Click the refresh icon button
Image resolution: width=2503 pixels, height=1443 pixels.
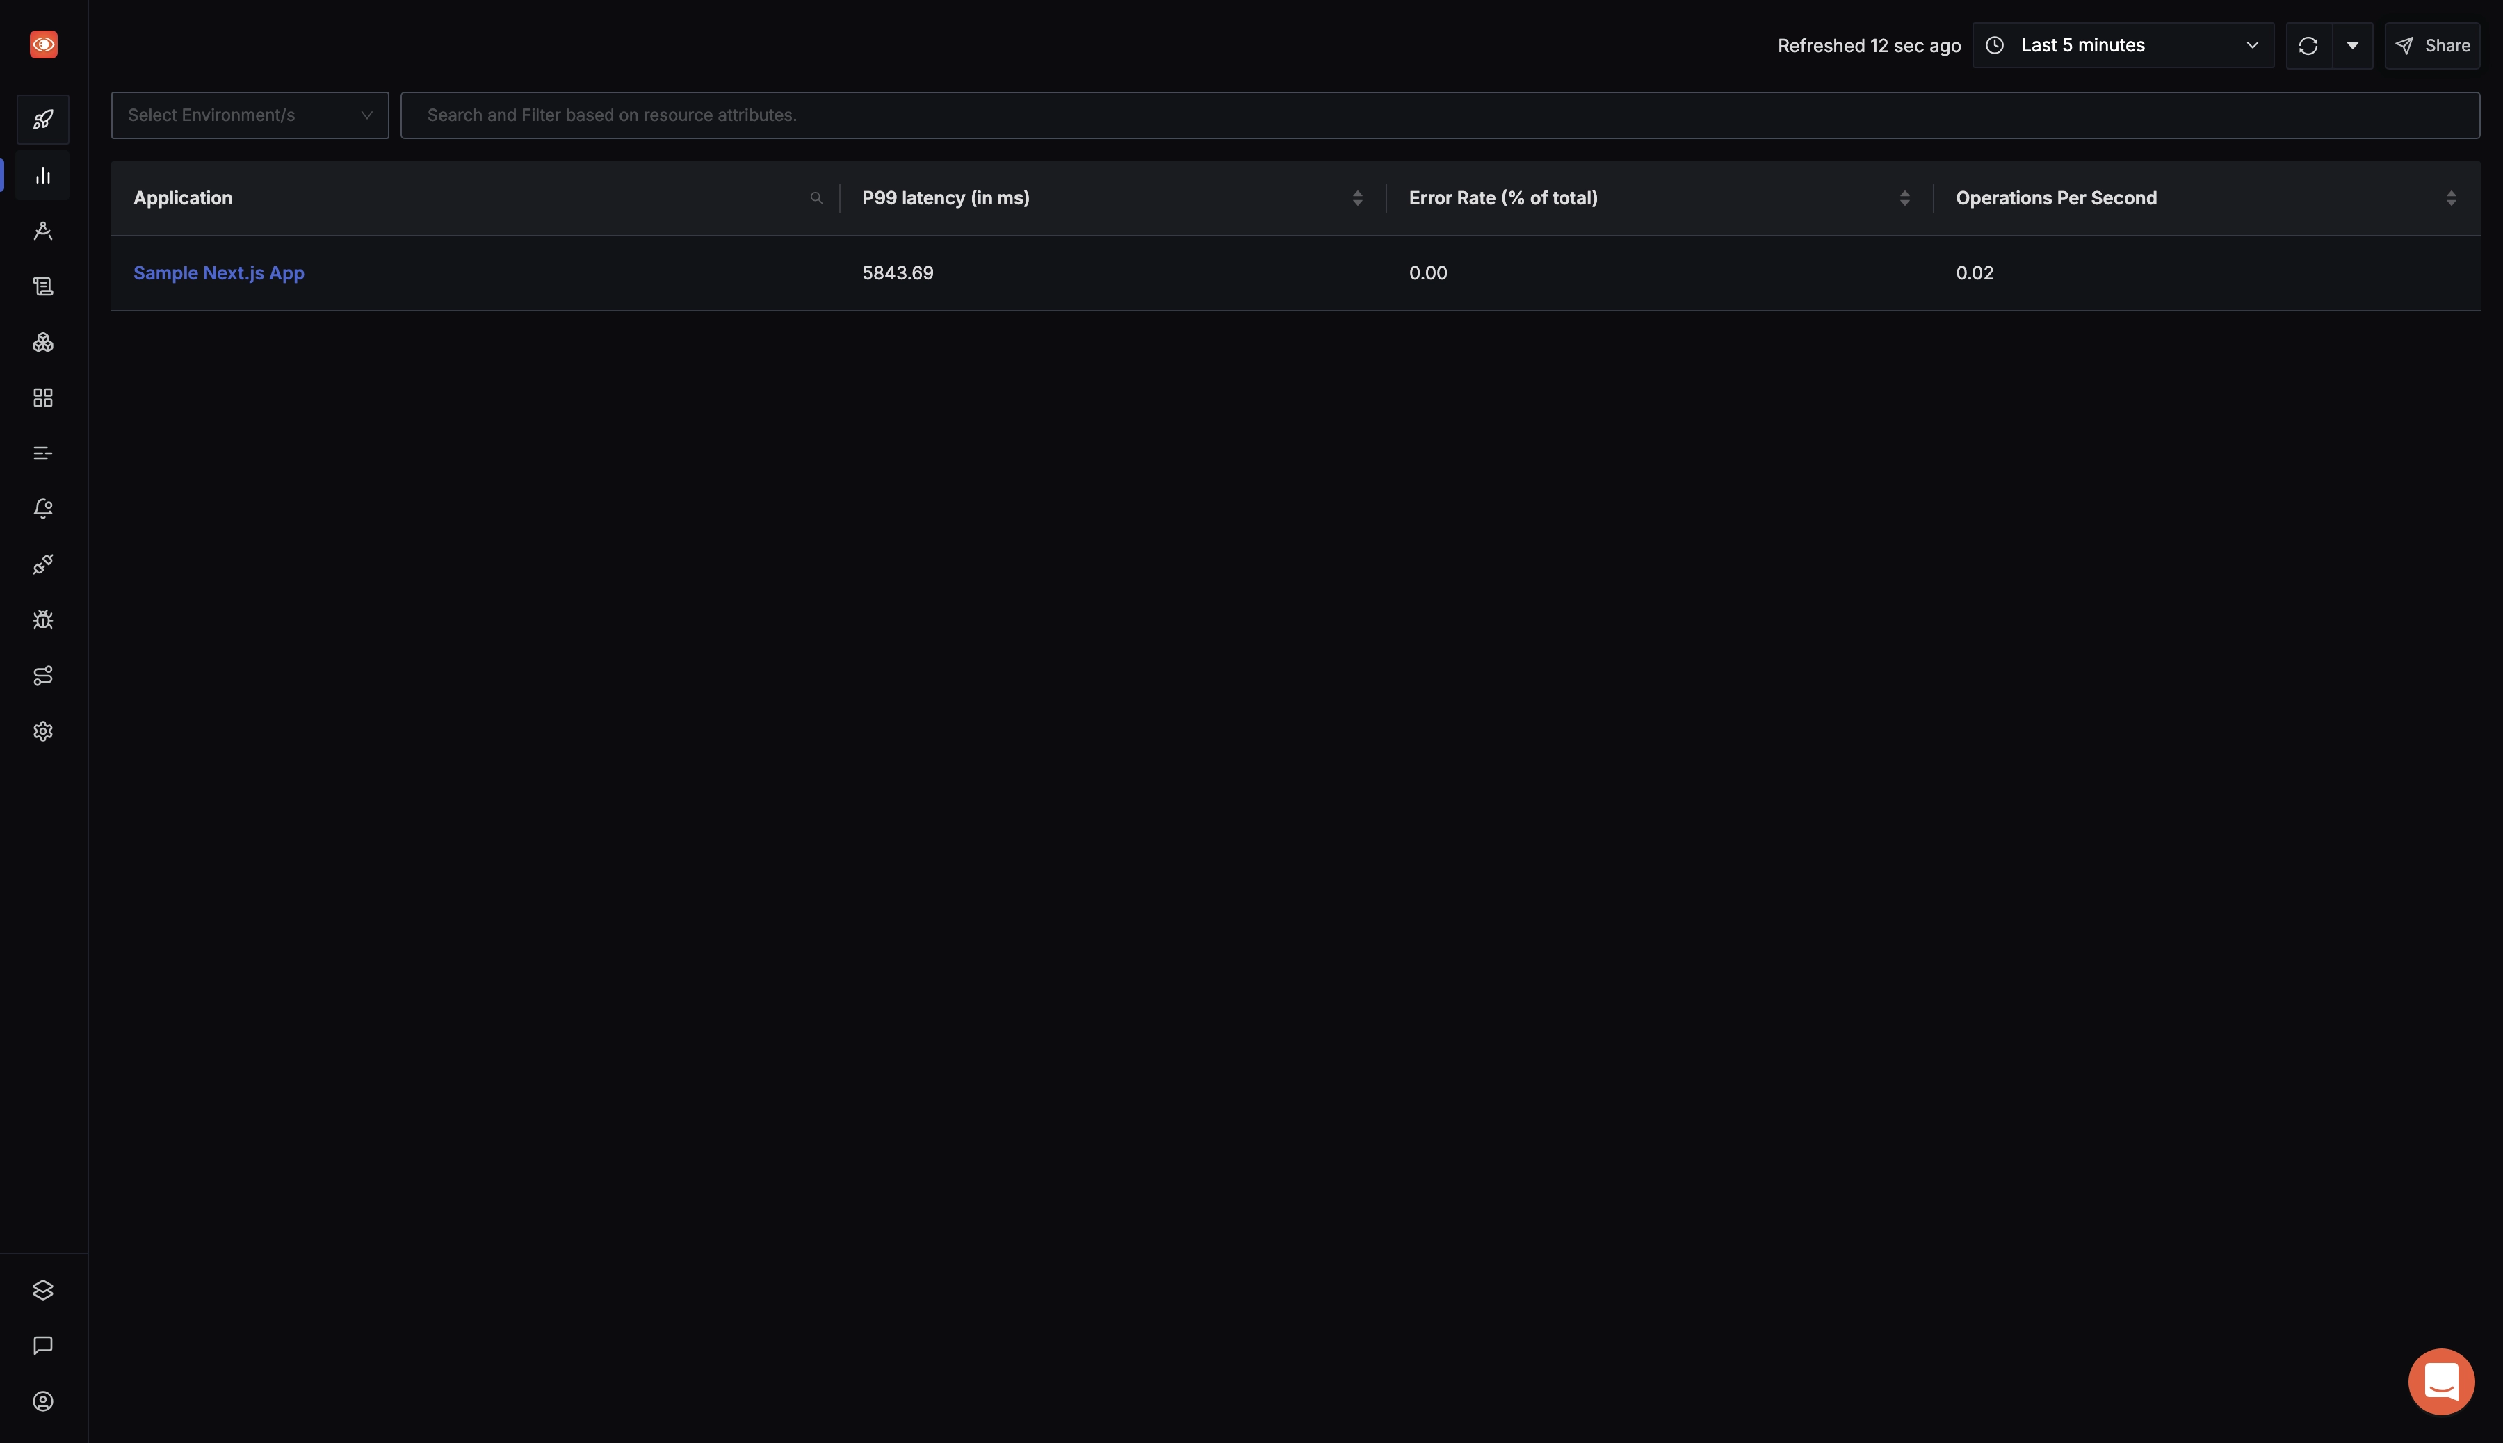2308,46
